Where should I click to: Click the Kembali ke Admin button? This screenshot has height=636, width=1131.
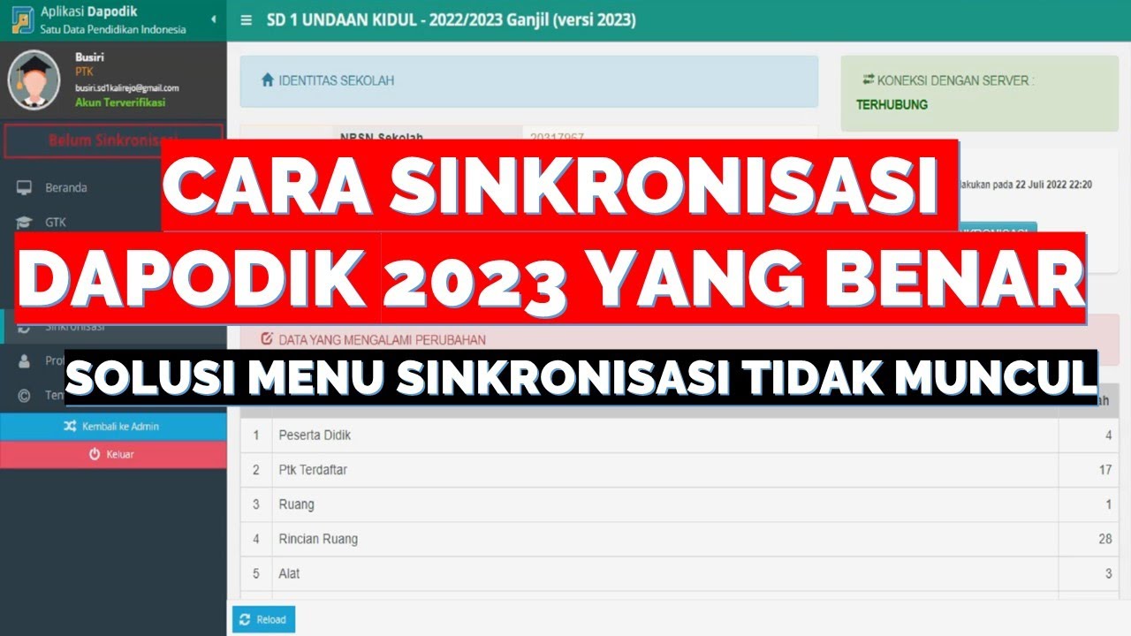pos(113,427)
